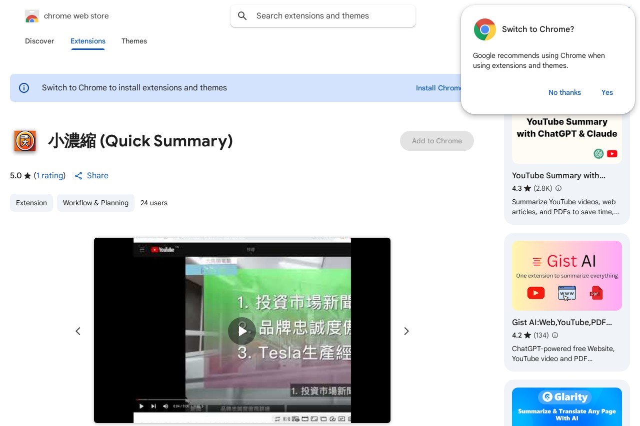Open the Themes tab

[x=134, y=41]
